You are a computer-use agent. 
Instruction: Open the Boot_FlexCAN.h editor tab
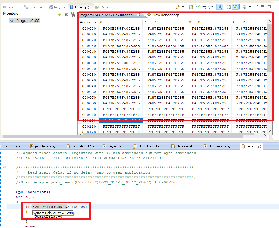coord(80,146)
